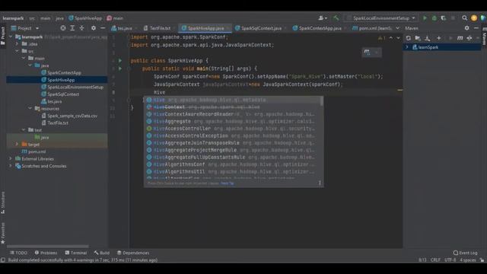Reload all Maven projects icon
Screen dimensions: 487x274
pyautogui.click(x=409, y=38)
